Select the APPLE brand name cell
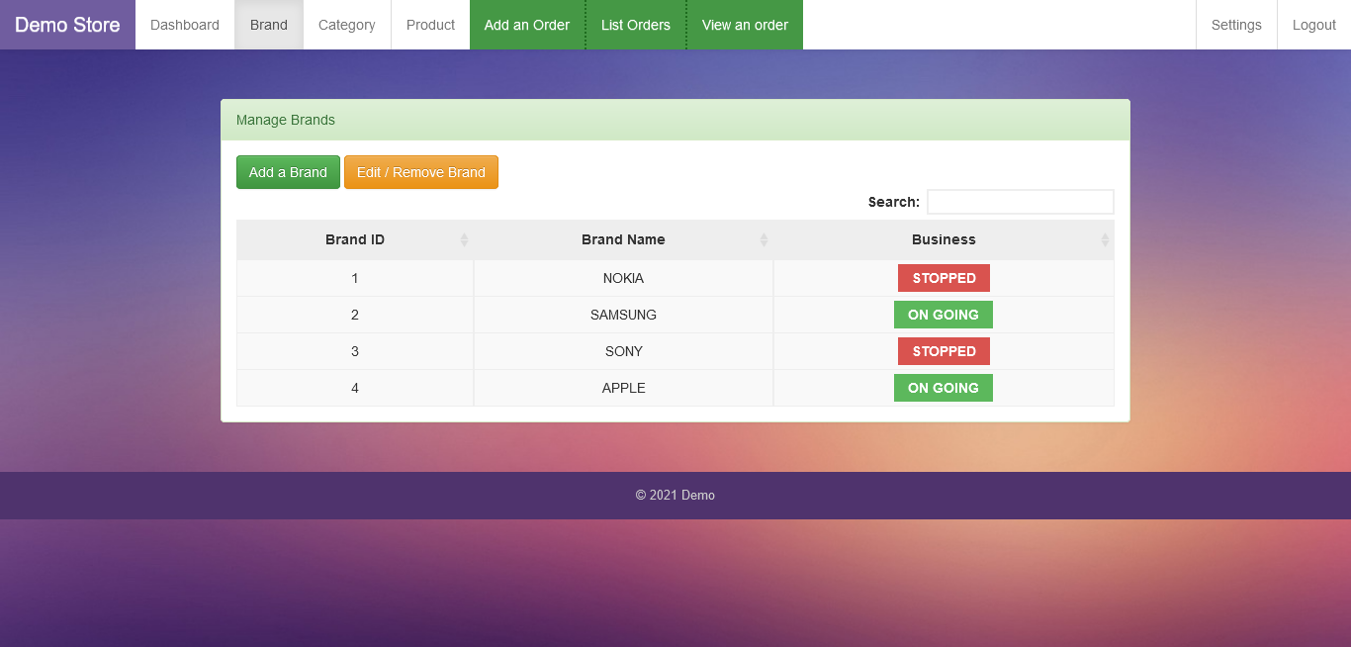Image resolution: width=1351 pixels, height=647 pixels. tap(623, 388)
